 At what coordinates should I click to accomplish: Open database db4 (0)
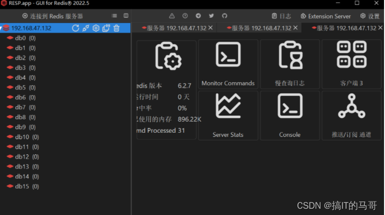(x=21, y=77)
